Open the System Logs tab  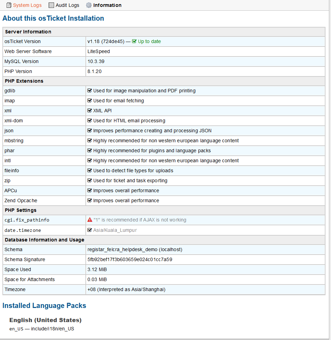pyautogui.click(x=24, y=5)
